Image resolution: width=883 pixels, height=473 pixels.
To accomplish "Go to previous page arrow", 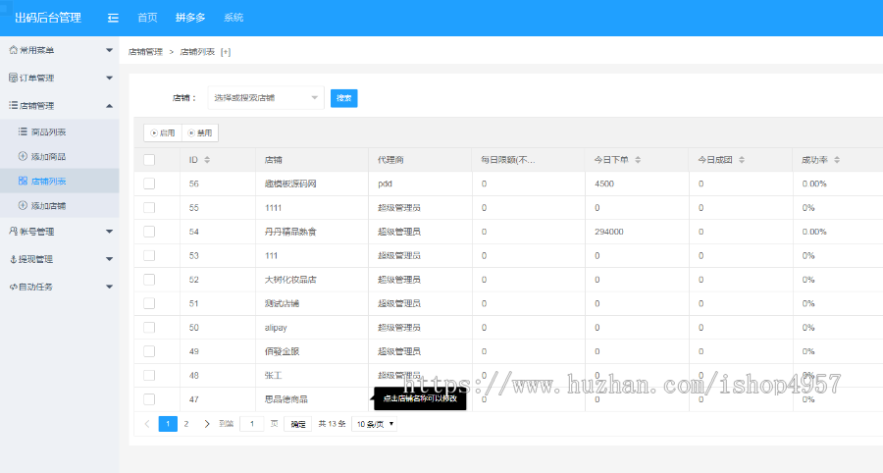I will (147, 424).
